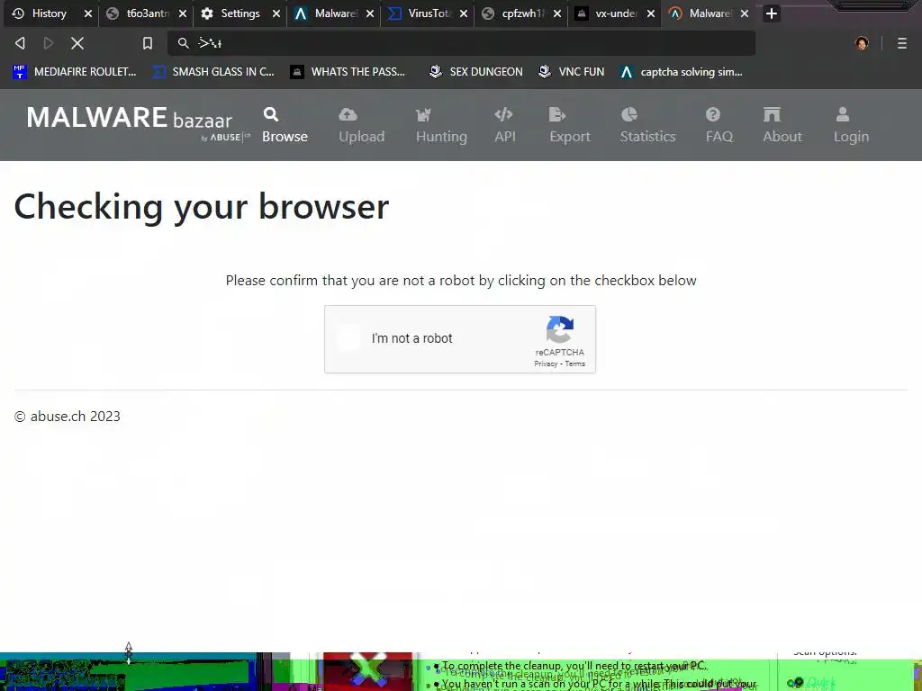Click the forward navigation arrow
The height and width of the screenshot is (691, 922).
click(49, 43)
